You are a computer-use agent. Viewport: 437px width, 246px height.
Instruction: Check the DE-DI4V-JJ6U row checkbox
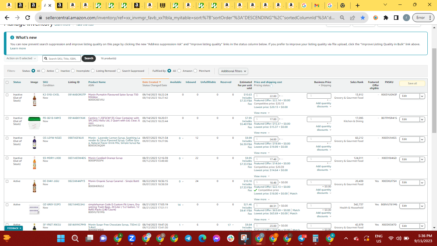(7, 181)
